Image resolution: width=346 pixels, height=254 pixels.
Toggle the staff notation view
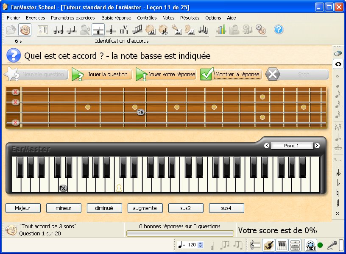[x=255, y=245]
